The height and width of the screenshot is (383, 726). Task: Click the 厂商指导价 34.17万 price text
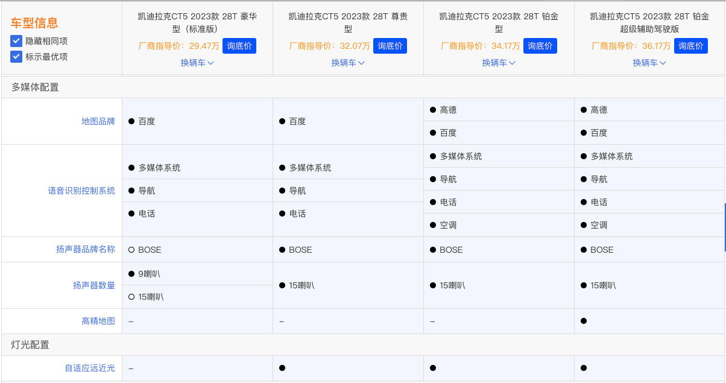[x=481, y=46]
